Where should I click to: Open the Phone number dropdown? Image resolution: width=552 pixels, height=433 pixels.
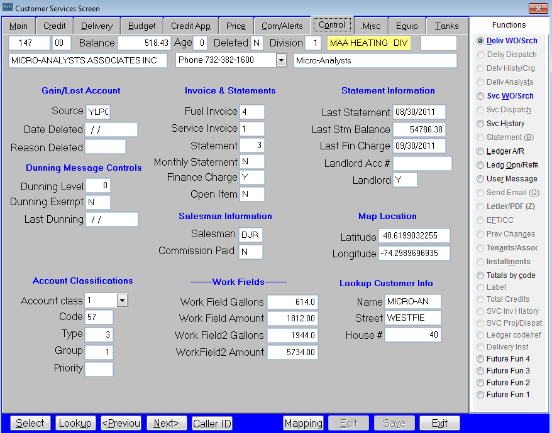tap(281, 60)
